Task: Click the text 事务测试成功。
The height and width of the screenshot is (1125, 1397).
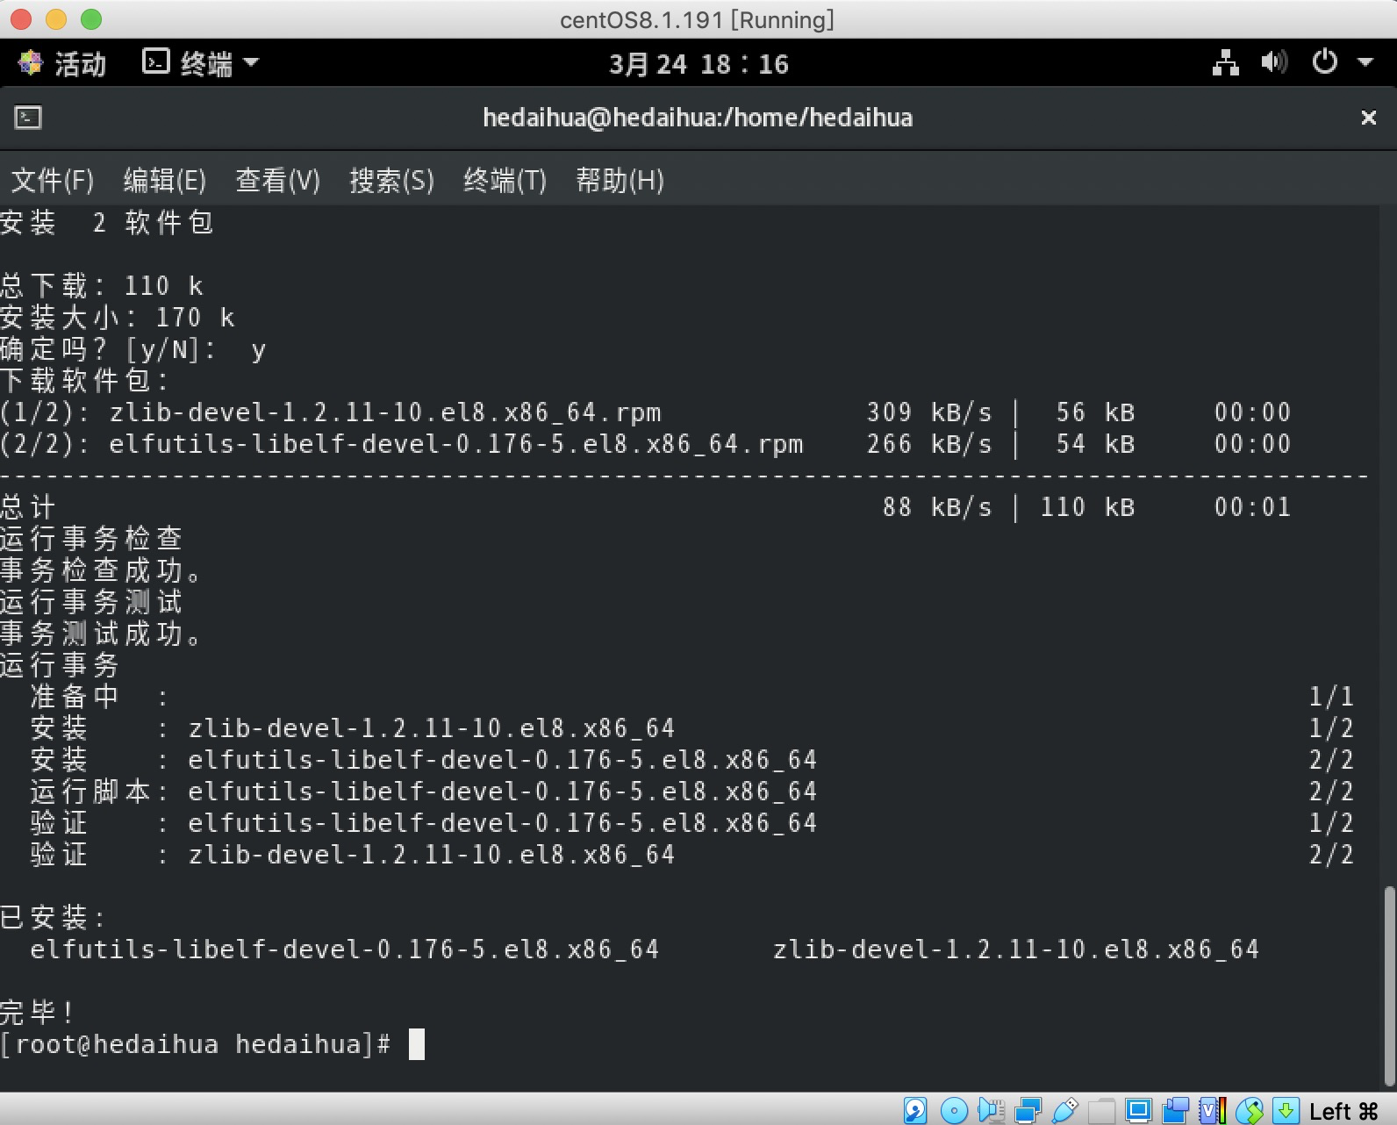Action: click(x=102, y=634)
